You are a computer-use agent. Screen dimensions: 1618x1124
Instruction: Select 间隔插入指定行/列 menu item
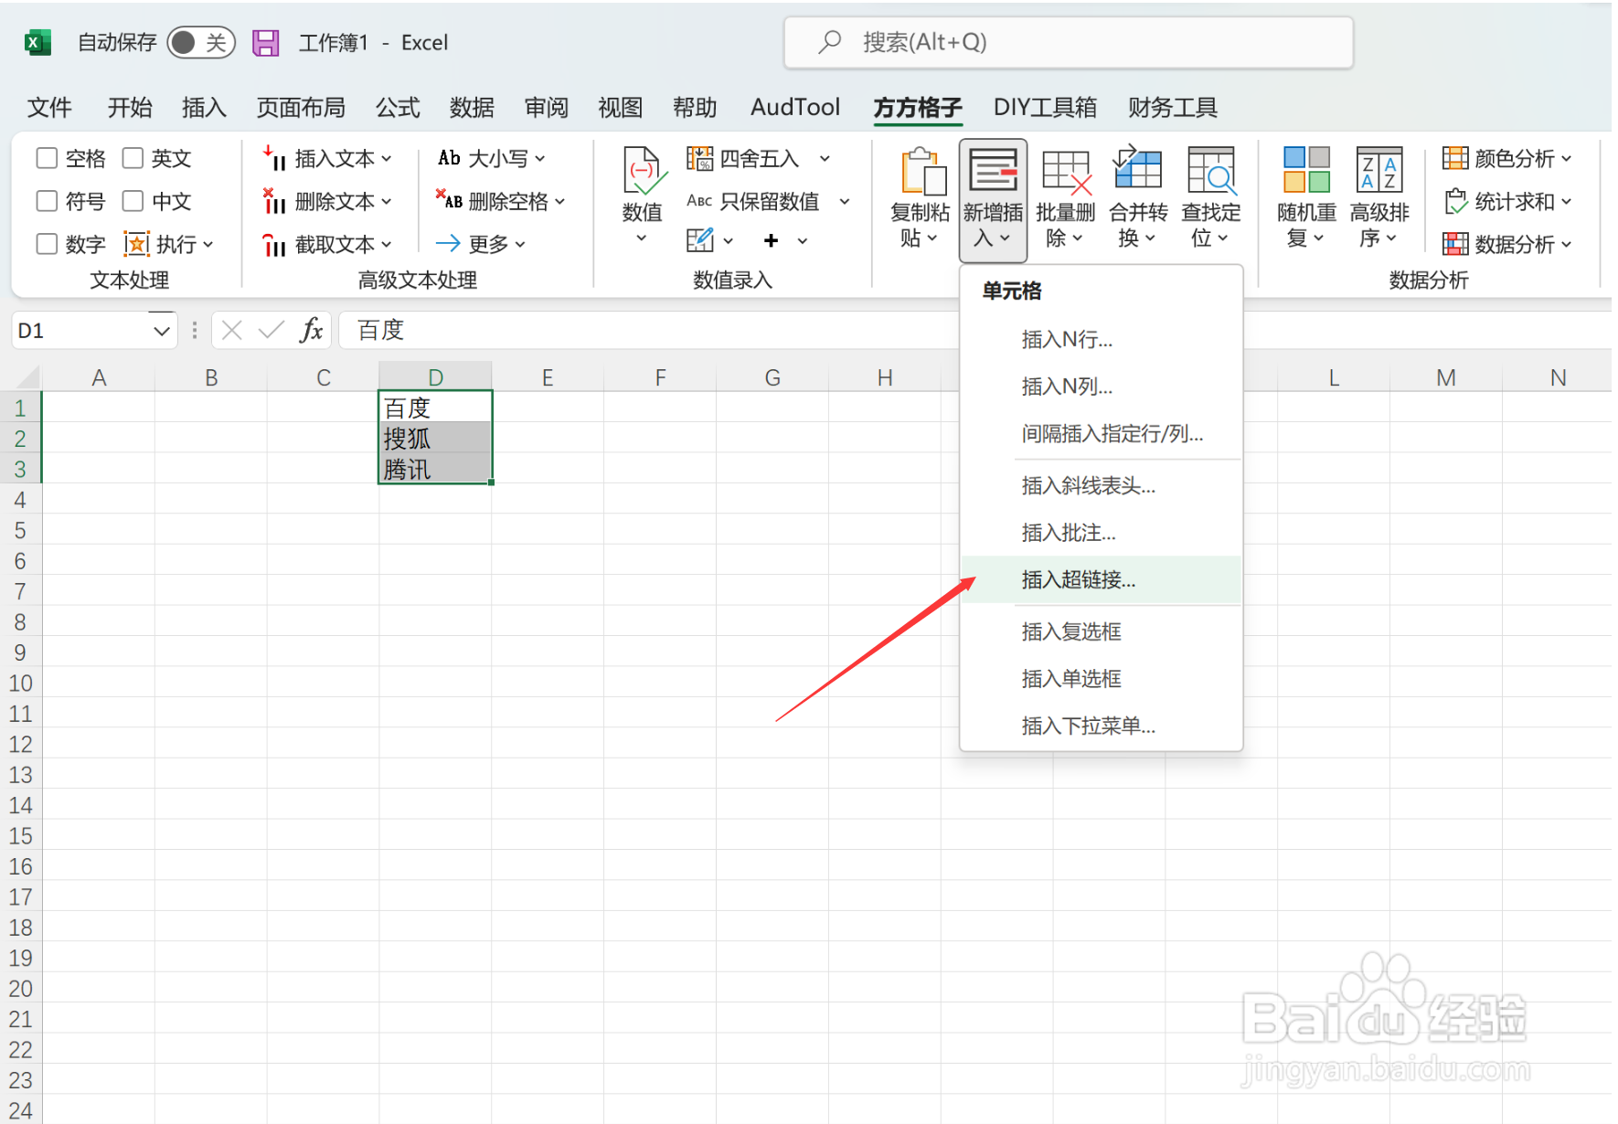click(x=1101, y=433)
